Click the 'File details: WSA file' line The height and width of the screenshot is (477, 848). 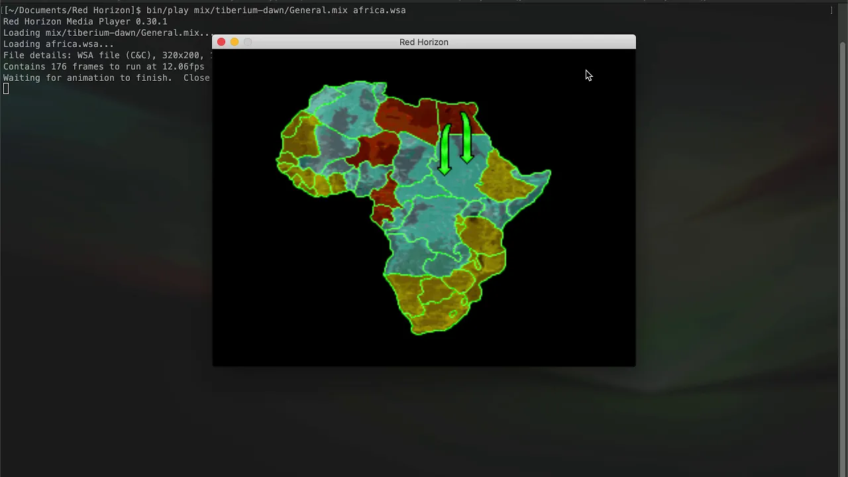click(107, 55)
